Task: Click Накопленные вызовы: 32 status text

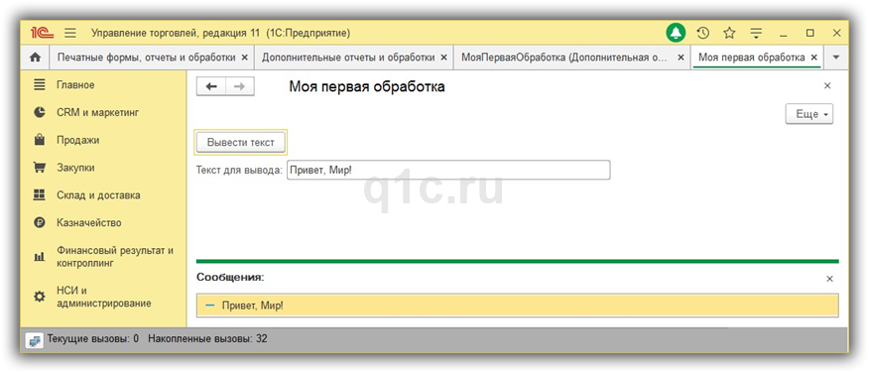Action: coord(207,338)
